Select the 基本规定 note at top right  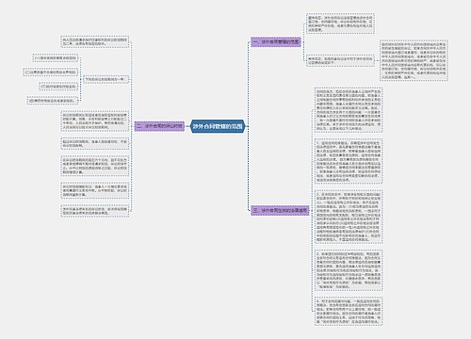click(x=340, y=24)
